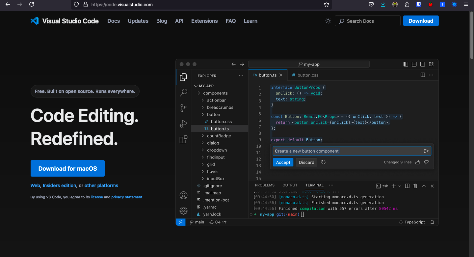The width and height of the screenshot is (474, 257).
Task: Toggle the website light/dark theme
Action: pyautogui.click(x=328, y=21)
